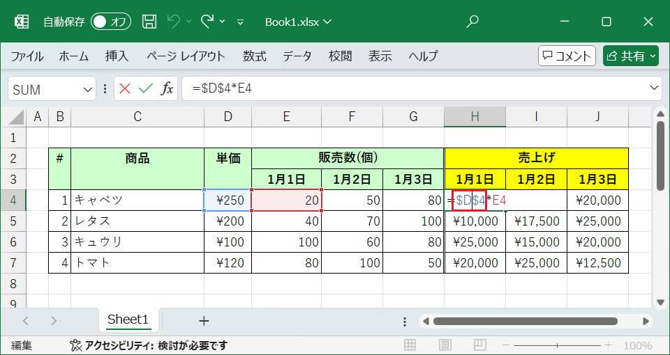This screenshot has height=355, width=670.
Task: Click the Redo arrow icon
Action: point(207,22)
